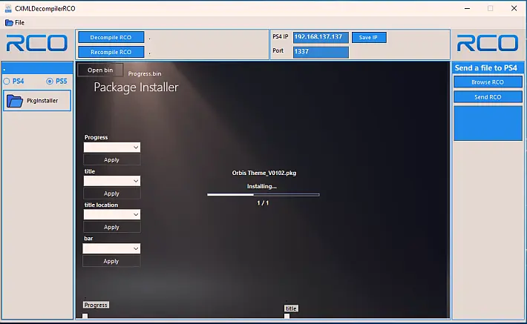
Task: Click Decompile RCO button
Action: (x=111, y=37)
